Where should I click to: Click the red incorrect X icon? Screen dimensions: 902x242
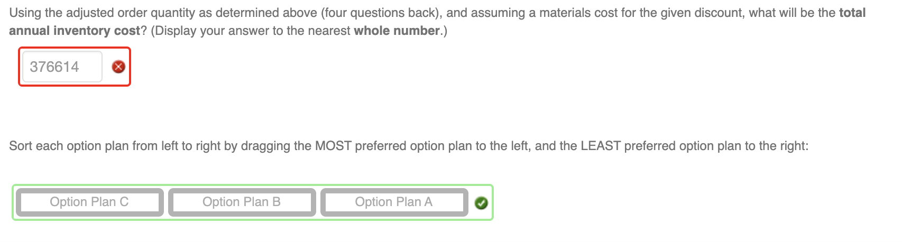coord(118,67)
